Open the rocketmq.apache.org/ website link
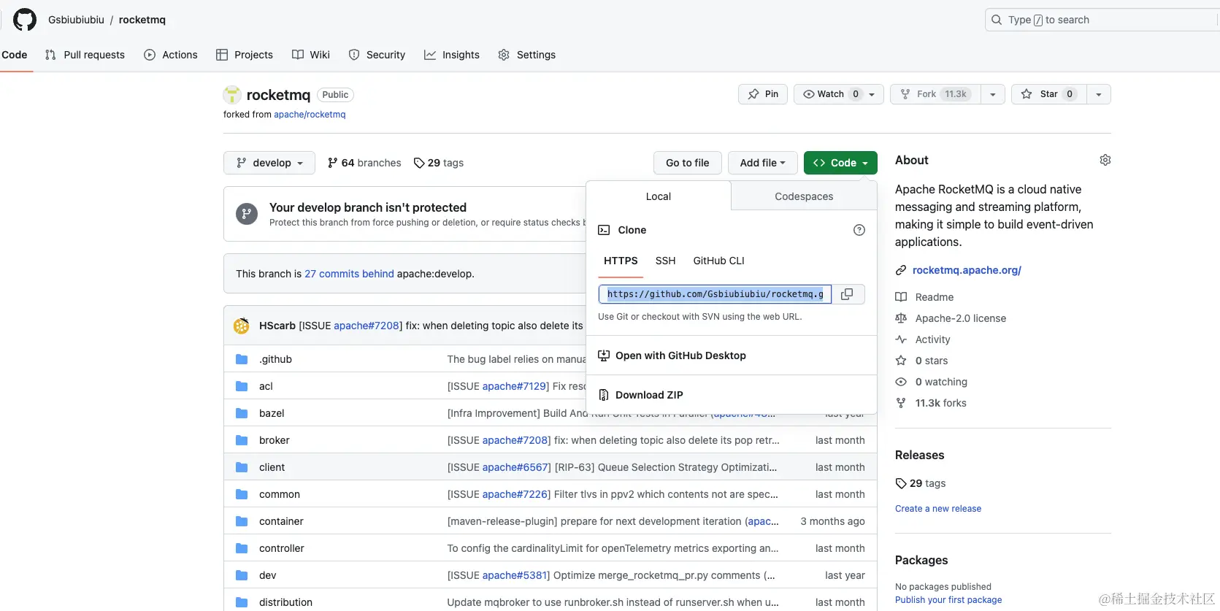 pyautogui.click(x=967, y=270)
